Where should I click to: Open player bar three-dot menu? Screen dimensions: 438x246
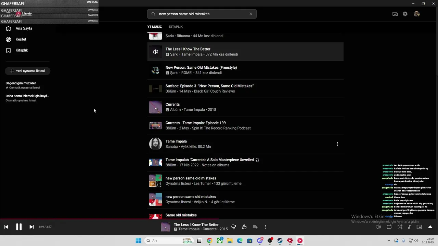point(266,227)
